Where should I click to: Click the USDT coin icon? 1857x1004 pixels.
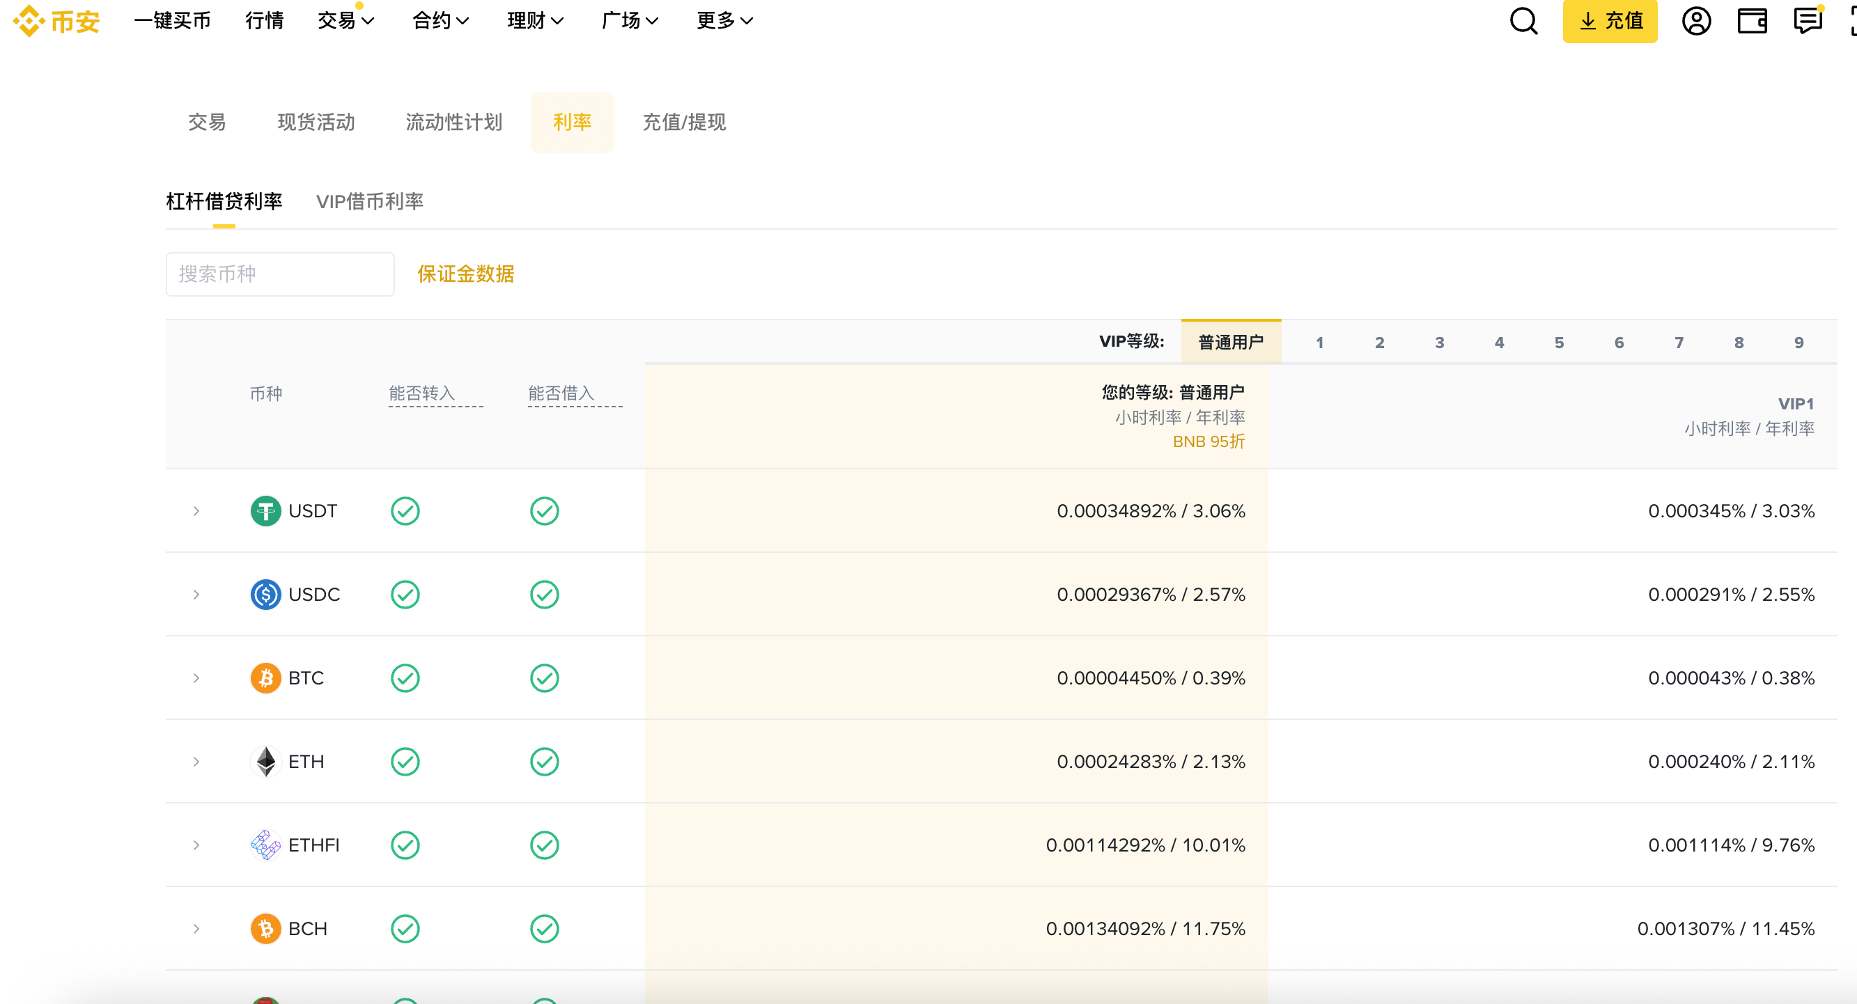265,511
